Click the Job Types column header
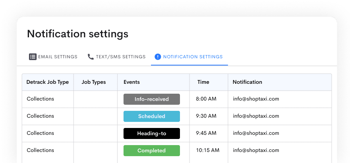 tap(93, 82)
